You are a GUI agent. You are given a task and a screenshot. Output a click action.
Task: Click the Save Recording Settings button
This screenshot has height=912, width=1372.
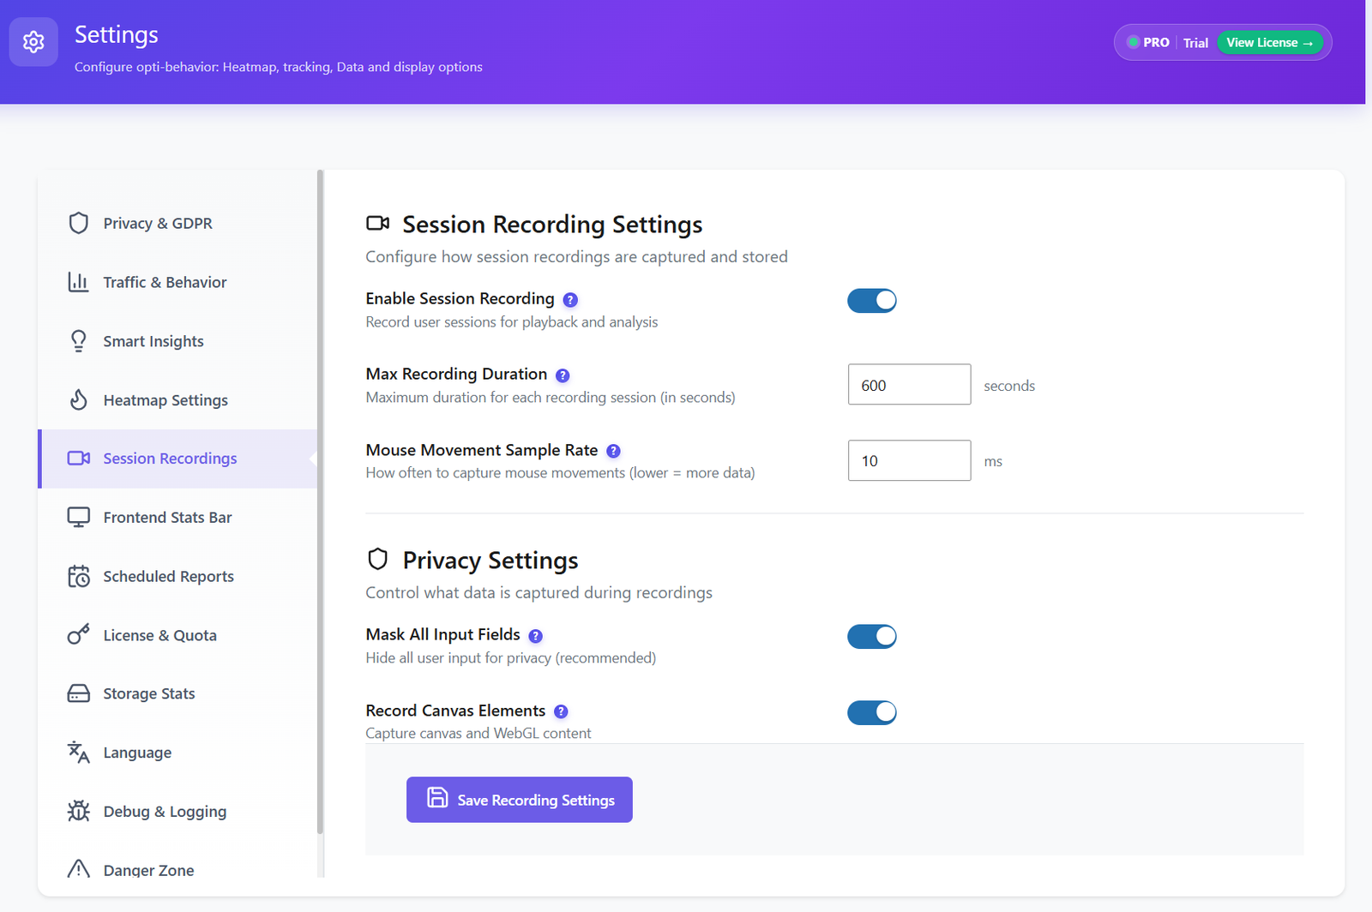[520, 800]
